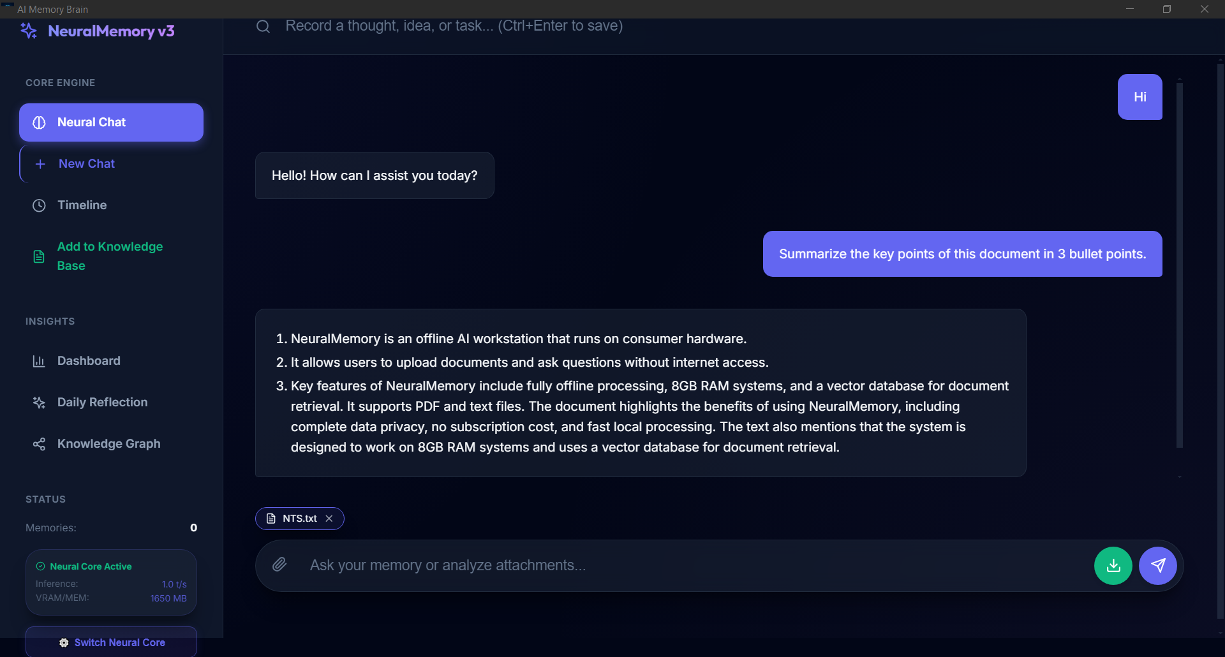Remove the NTS.txt attachment
This screenshot has width=1225, height=657.
click(329, 519)
